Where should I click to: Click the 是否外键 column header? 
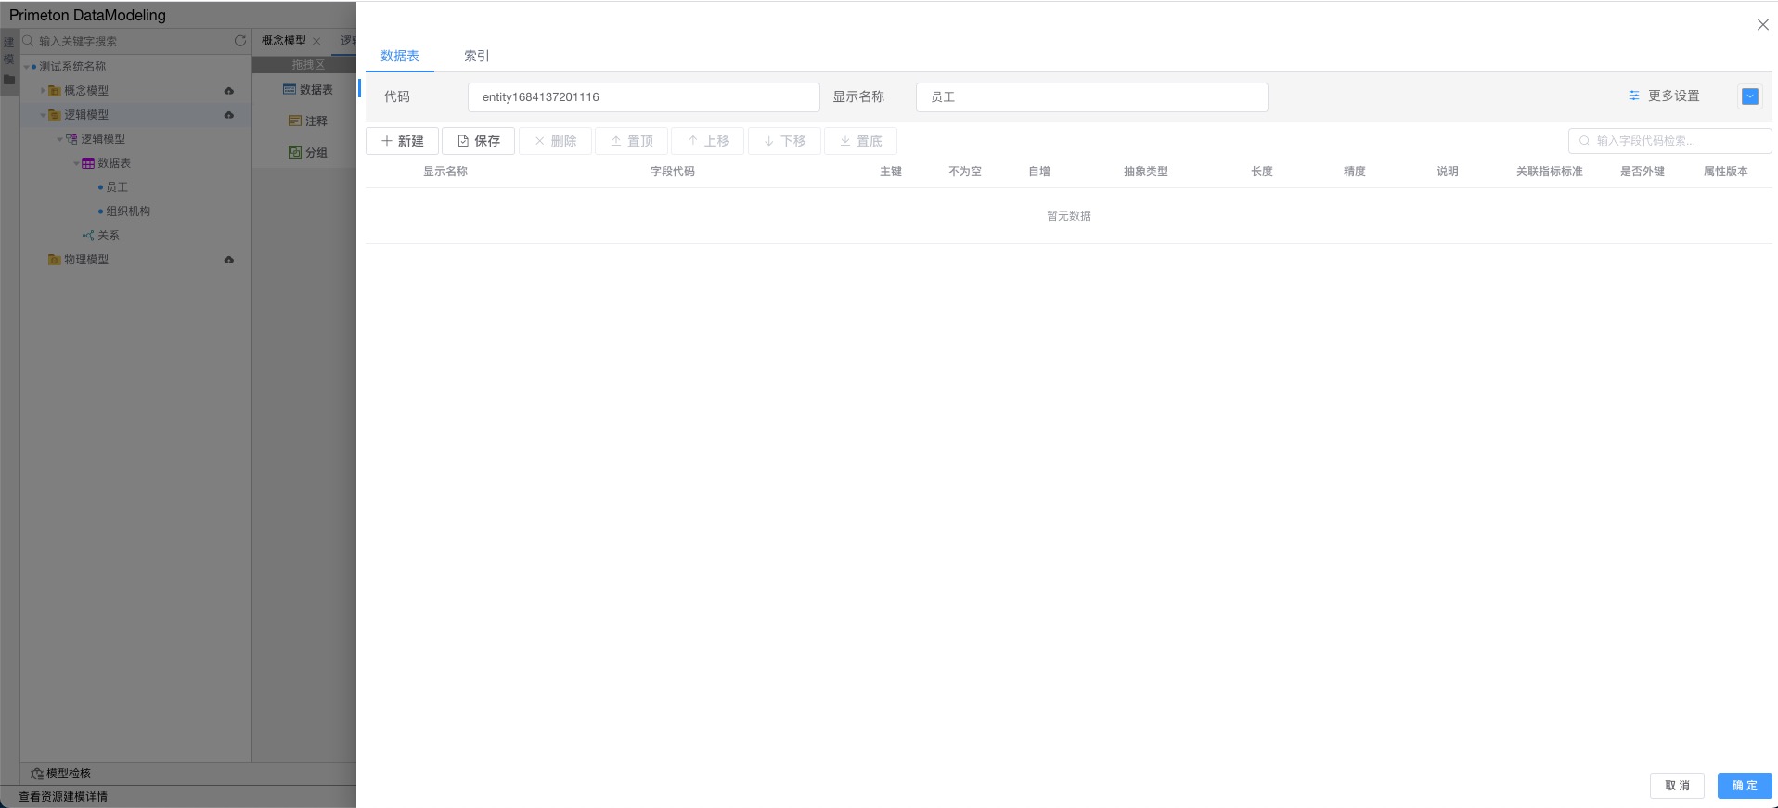[x=1643, y=172]
